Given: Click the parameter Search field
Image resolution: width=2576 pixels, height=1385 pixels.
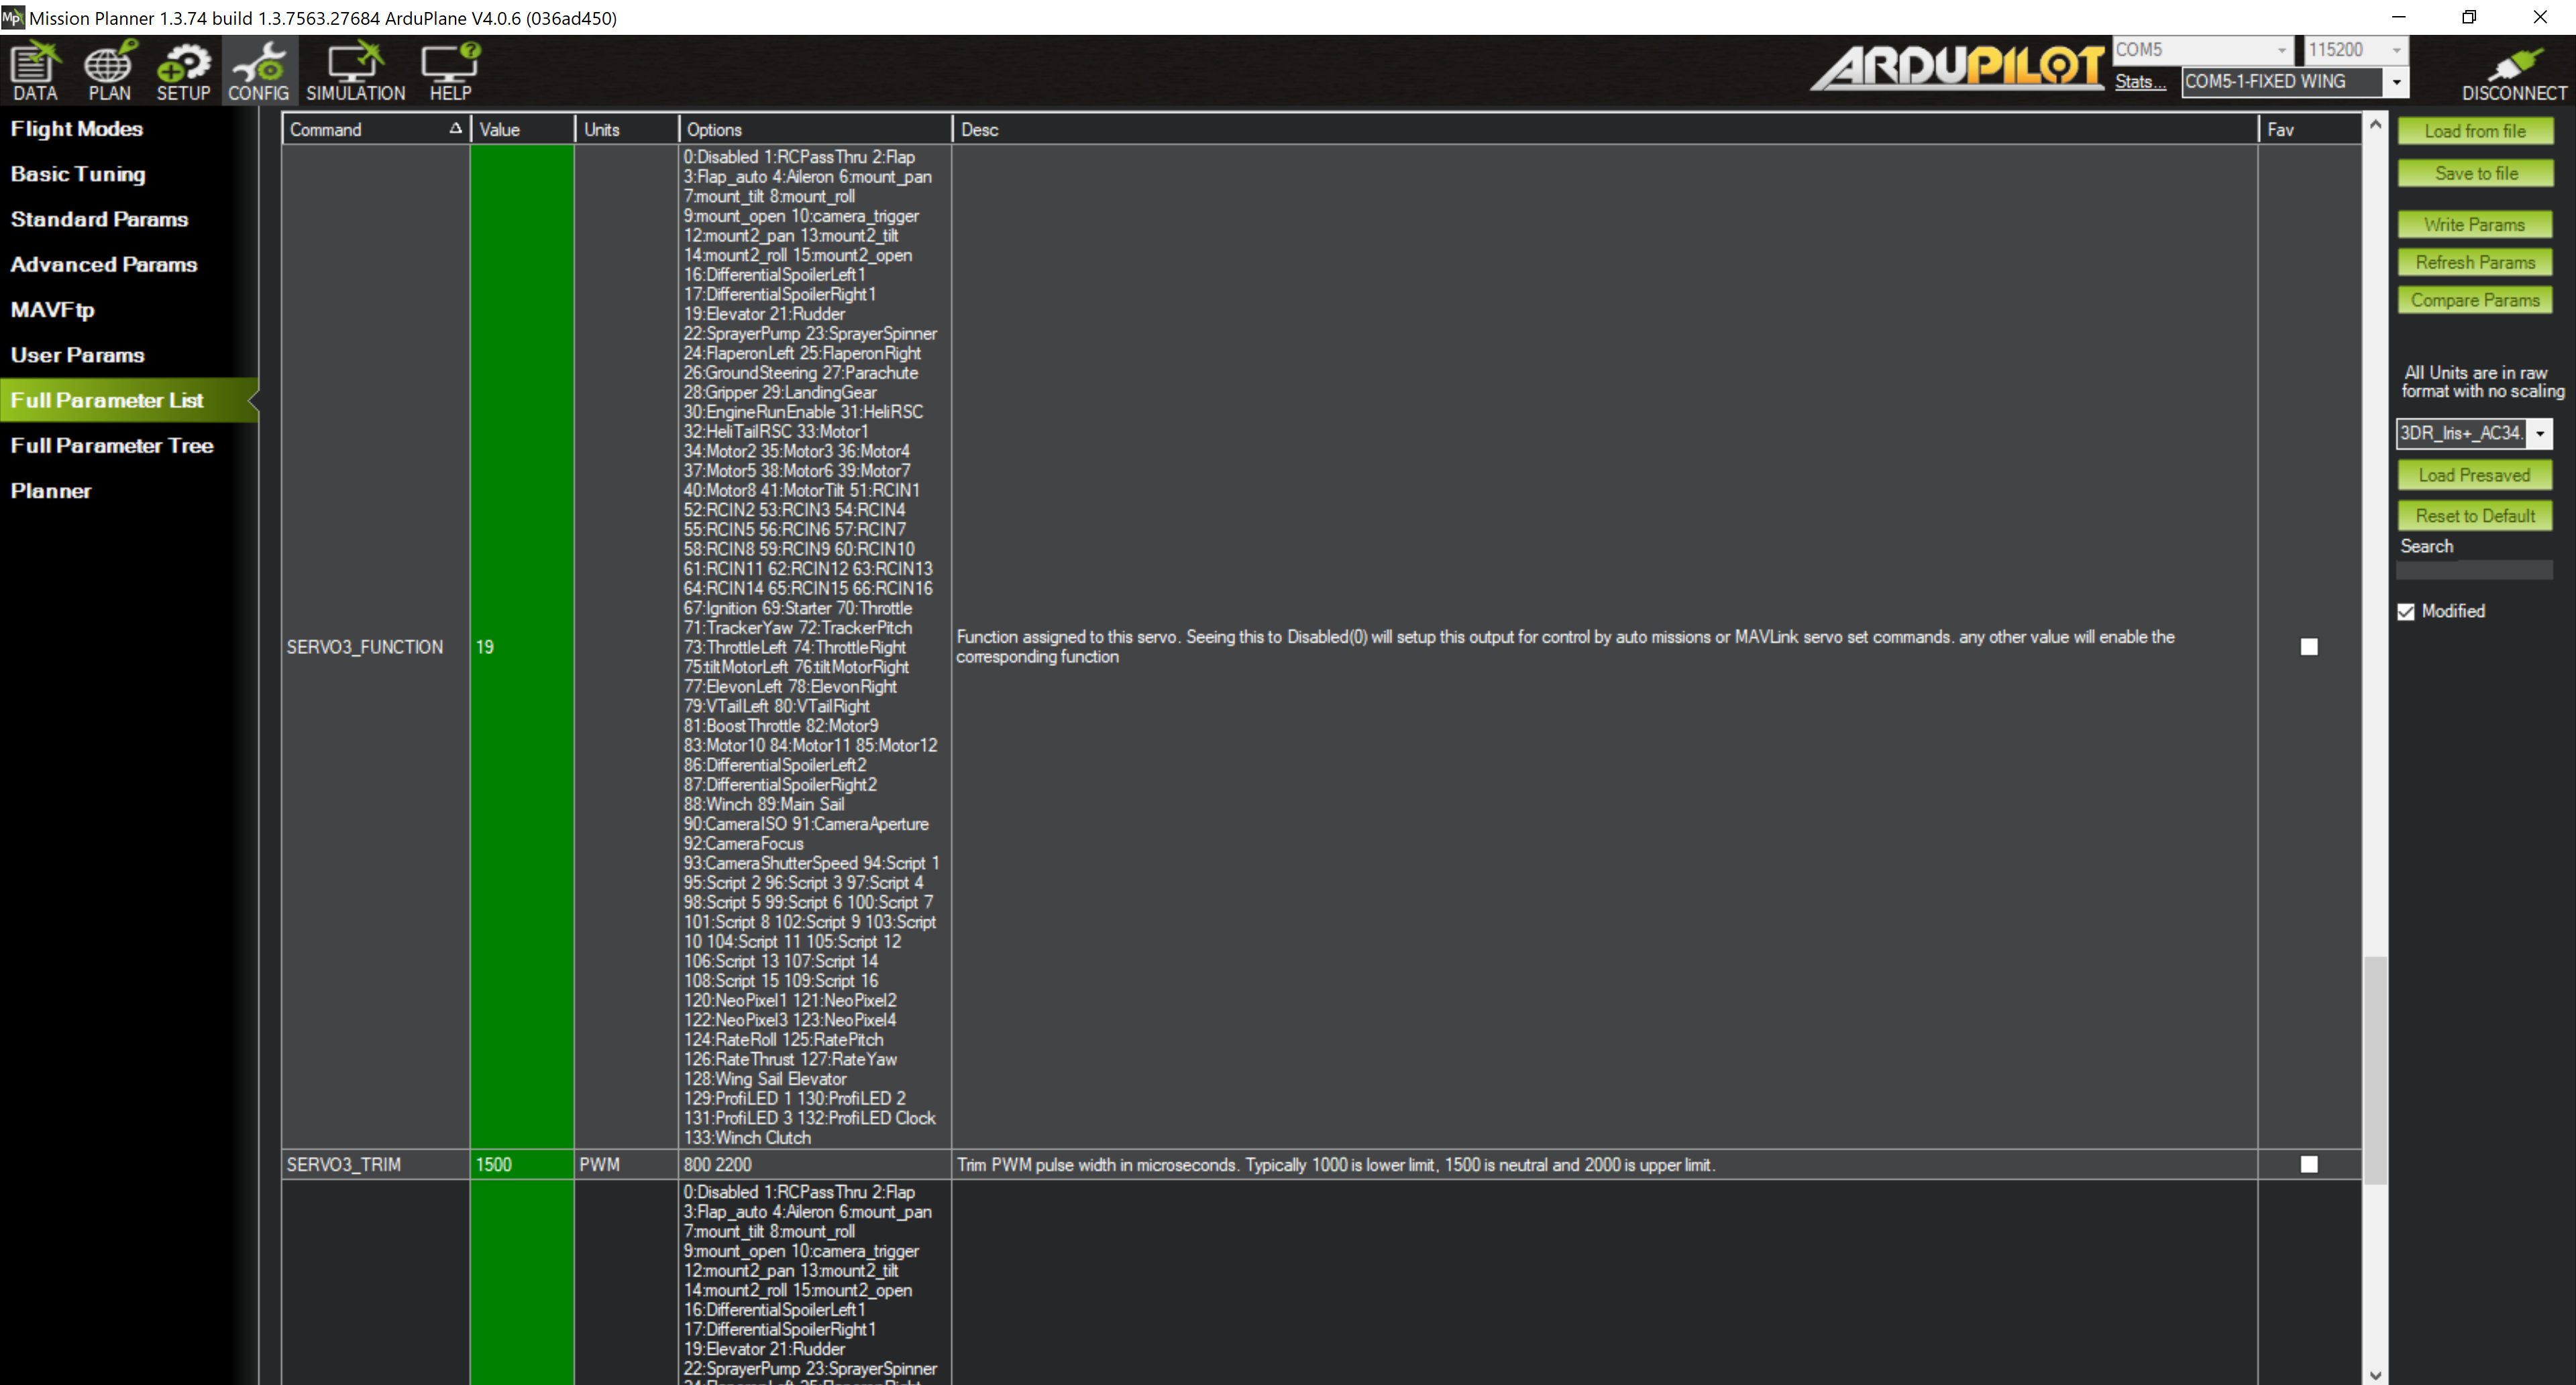Looking at the screenshot, I should pos(2474,570).
